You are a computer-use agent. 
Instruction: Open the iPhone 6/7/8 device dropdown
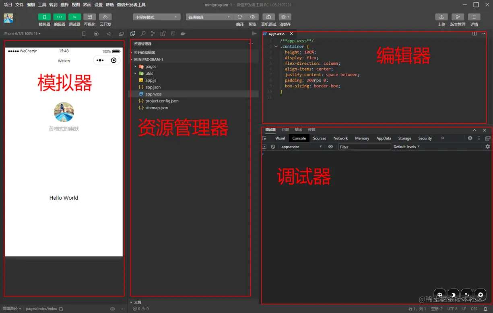pyautogui.click(x=22, y=34)
